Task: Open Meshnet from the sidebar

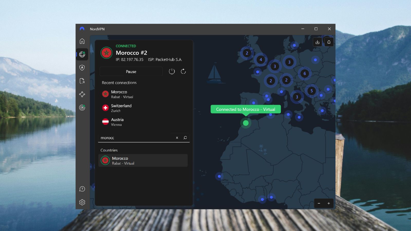Action: pyautogui.click(x=82, y=94)
